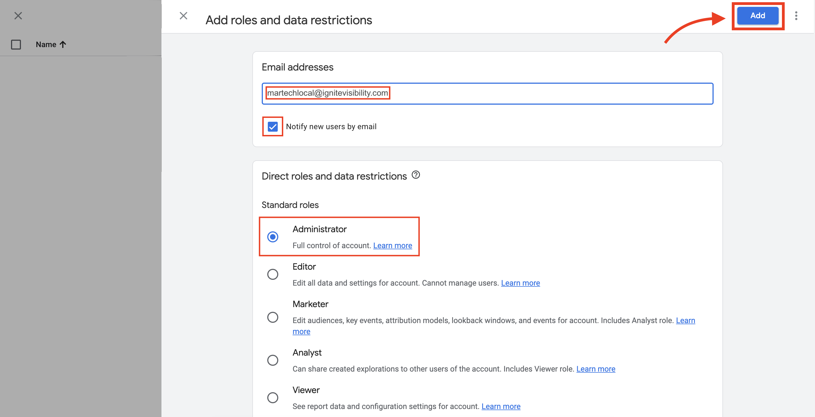The height and width of the screenshot is (417, 815).
Task: Click the Editor role title
Action: click(304, 267)
